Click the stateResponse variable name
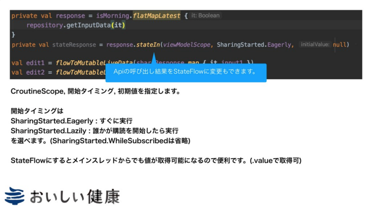The height and width of the screenshot is (206, 371). coord(74,45)
